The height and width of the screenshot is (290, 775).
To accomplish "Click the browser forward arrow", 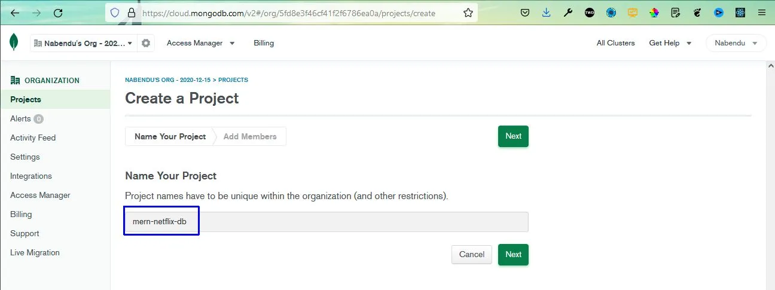I will click(36, 13).
